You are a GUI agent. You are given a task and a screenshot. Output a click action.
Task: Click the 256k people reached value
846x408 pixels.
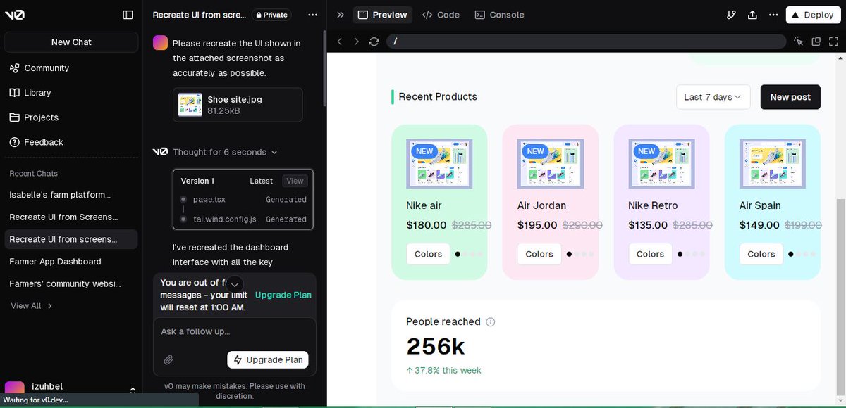click(436, 346)
